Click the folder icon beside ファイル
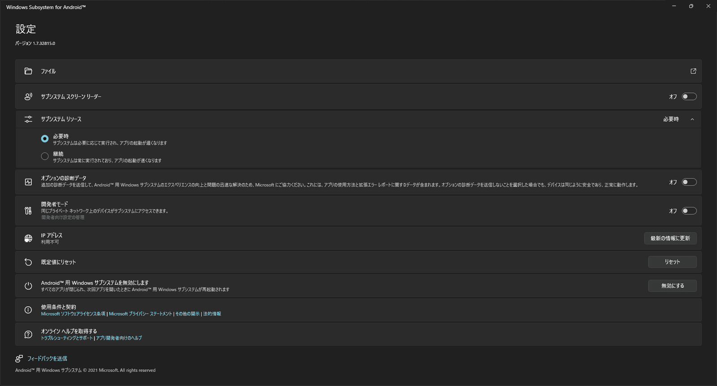Viewport: 717px width, 386px height. [x=28, y=71]
